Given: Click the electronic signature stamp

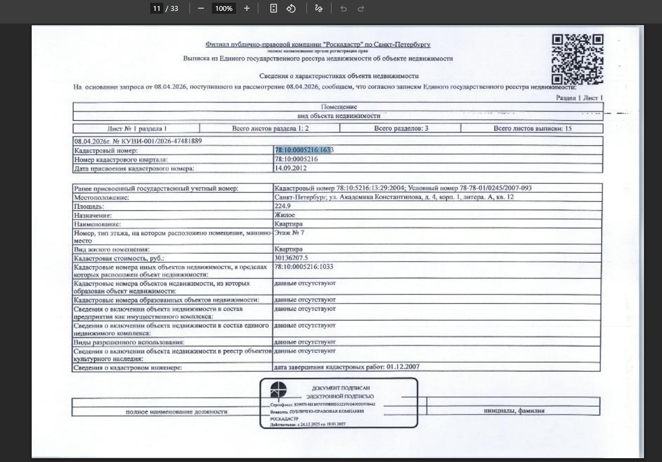Looking at the screenshot, I should (339, 402).
